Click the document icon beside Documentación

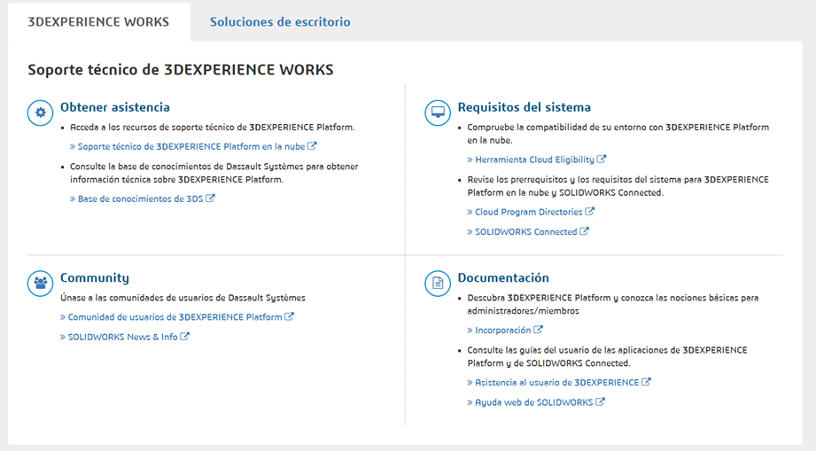[438, 284]
